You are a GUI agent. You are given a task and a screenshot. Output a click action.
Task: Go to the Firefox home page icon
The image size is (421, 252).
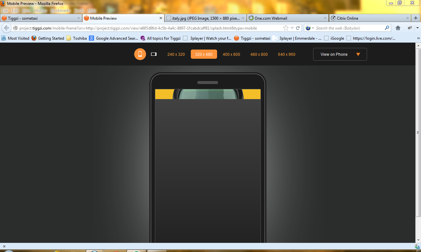tap(398, 28)
